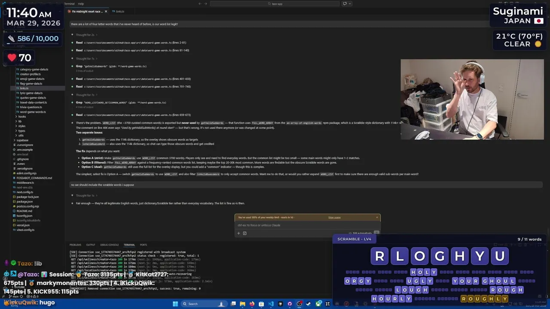
Task: Close the Fix midnight reset race tab
Action: pyautogui.click(x=106, y=12)
